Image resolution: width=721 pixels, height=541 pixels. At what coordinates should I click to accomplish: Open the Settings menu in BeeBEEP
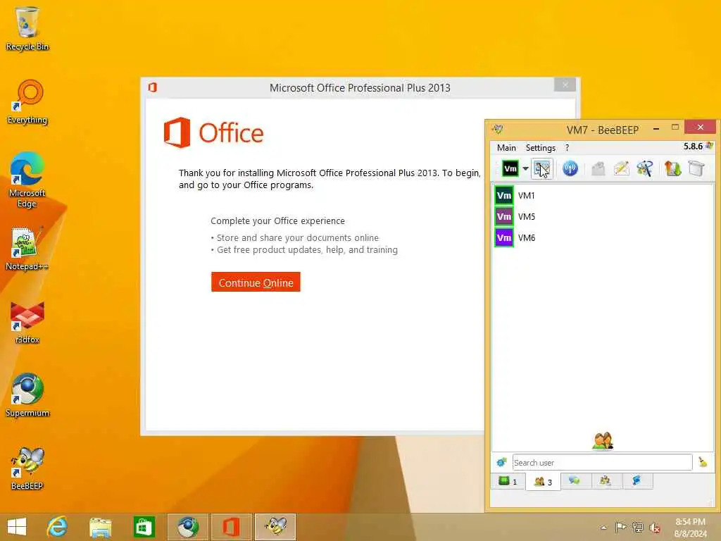(x=540, y=148)
